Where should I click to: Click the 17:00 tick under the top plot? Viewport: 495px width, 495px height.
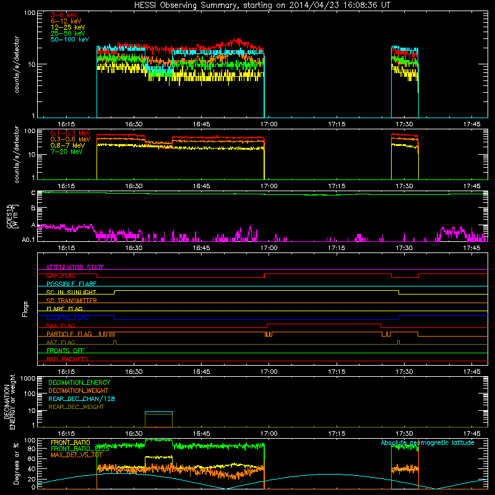pos(269,124)
